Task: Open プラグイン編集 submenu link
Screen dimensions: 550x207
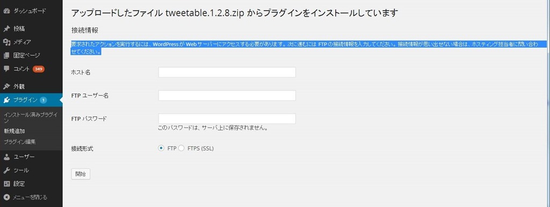Action: (x=20, y=142)
